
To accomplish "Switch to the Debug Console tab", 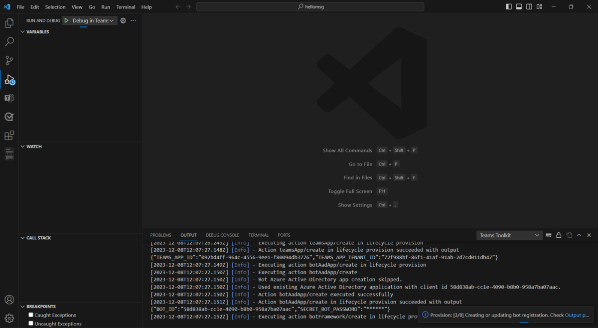I will click(222, 235).
